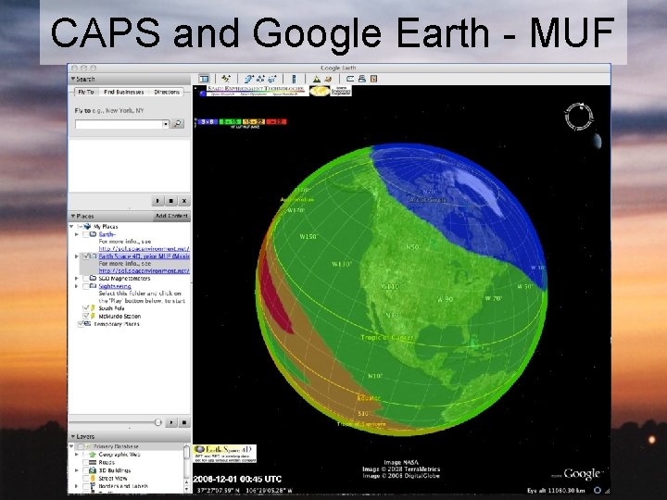Viewport: 667px width, 500px height.
Task: Toggle the Temporary Places checkbox
Action: pos(80,324)
